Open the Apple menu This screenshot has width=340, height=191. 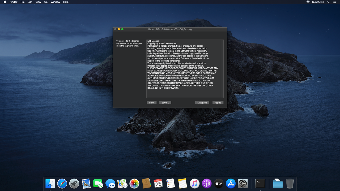point(5,2)
